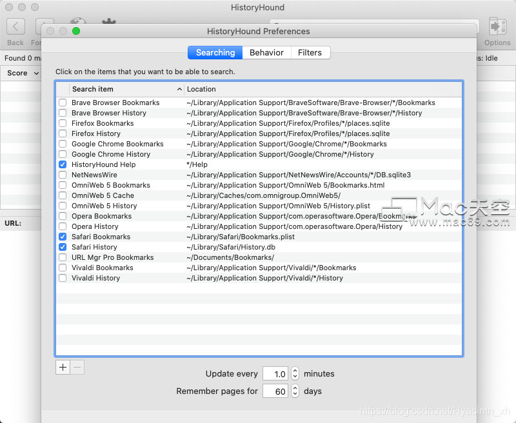Image resolution: width=516 pixels, height=423 pixels.
Task: Click the NetNewsWire DB.sqlite3 path
Action: point(299,175)
